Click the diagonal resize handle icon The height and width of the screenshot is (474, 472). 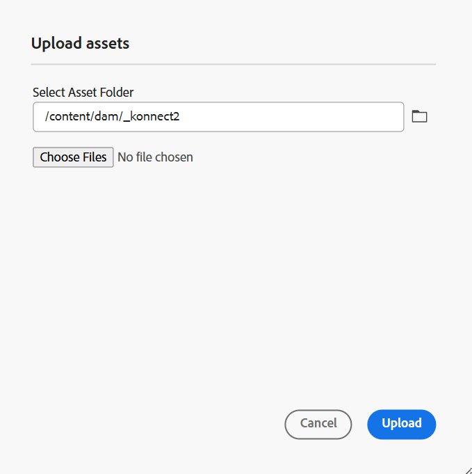pyautogui.click(x=469, y=471)
